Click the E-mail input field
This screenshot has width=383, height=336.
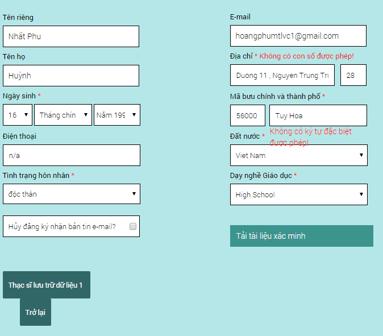tap(298, 36)
